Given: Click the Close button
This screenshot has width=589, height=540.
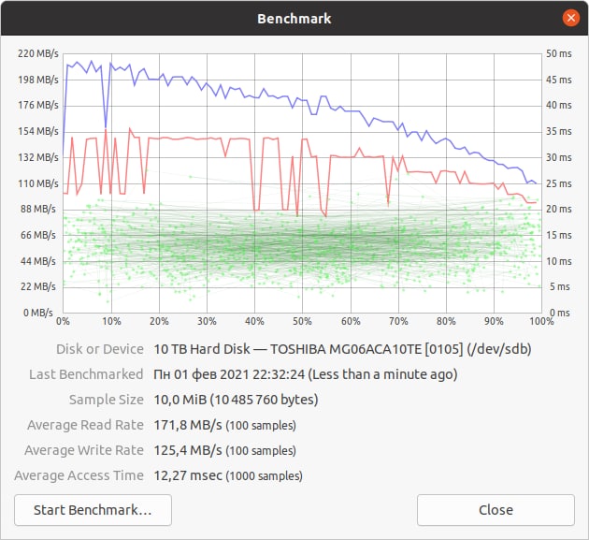Looking at the screenshot, I should pyautogui.click(x=496, y=510).
